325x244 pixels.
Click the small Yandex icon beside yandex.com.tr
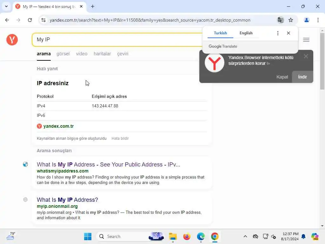[39, 126]
